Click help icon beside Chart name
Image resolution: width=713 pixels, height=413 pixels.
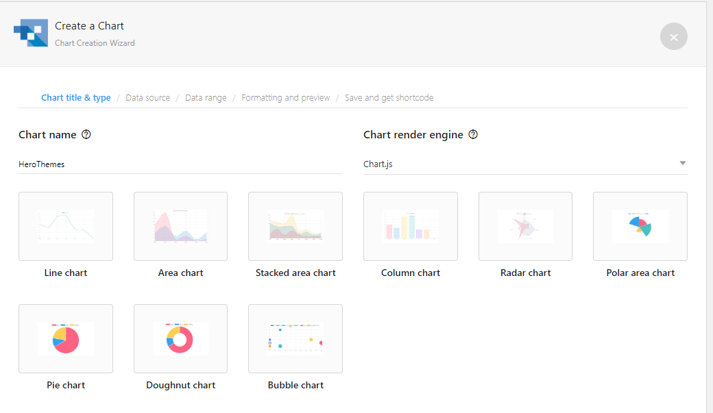click(x=86, y=135)
